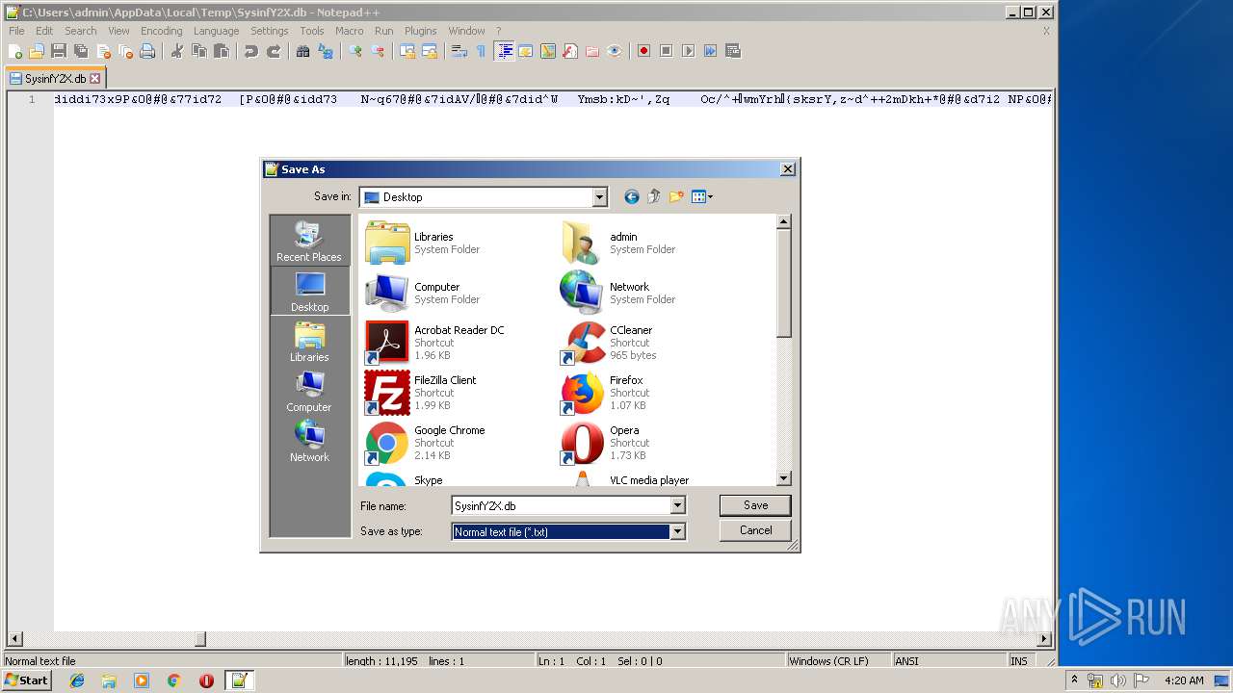Image resolution: width=1233 pixels, height=693 pixels.
Task: Close the SysinfY2X.db tab with red X
Action: (x=94, y=79)
